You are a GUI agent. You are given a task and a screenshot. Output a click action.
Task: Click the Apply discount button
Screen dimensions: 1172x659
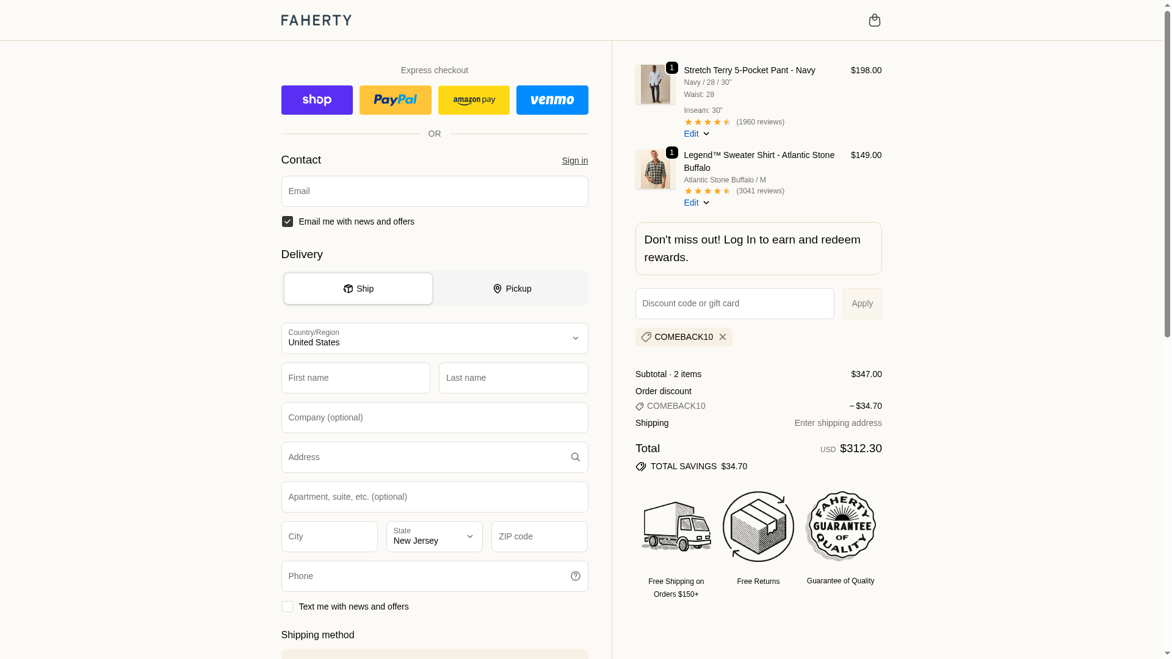[862, 303]
